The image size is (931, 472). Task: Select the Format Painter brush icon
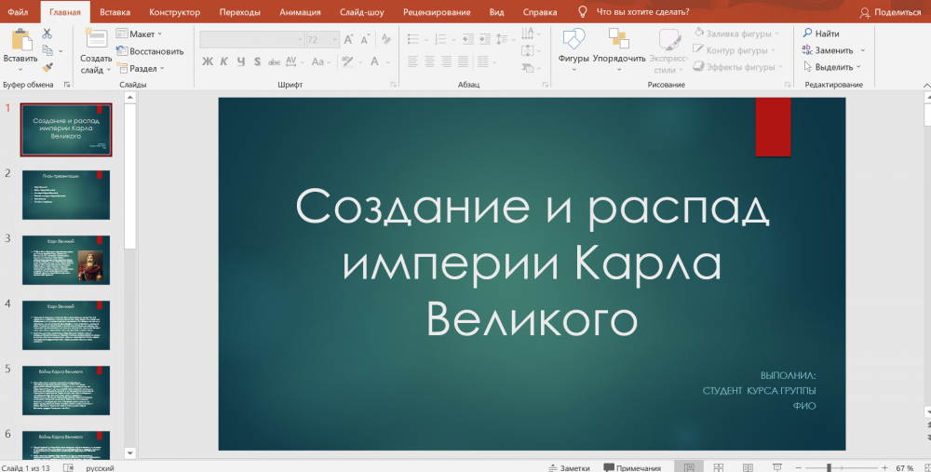[x=47, y=67]
